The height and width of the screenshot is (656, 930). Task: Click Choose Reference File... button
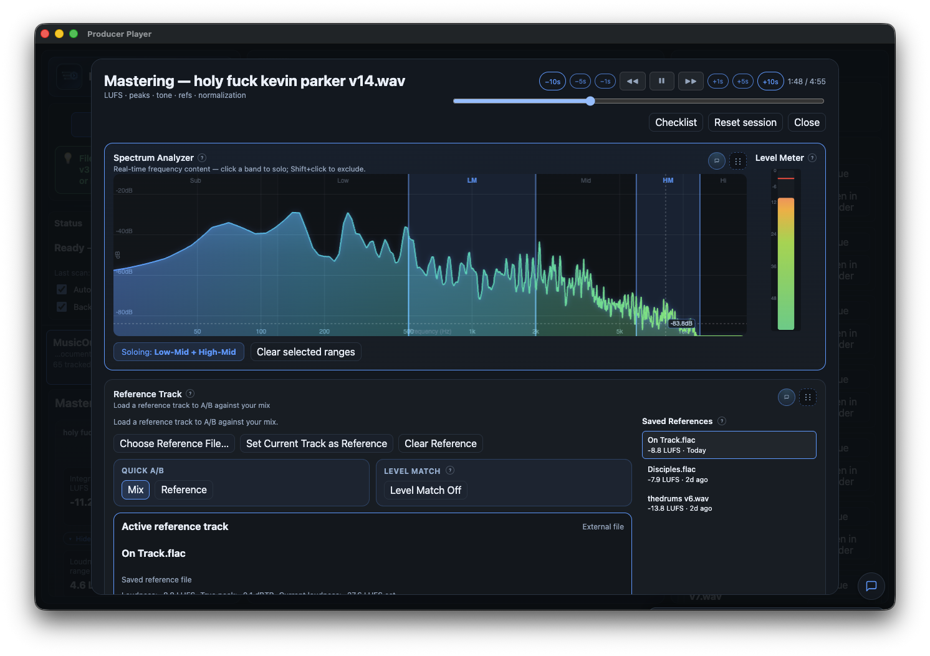[174, 443]
